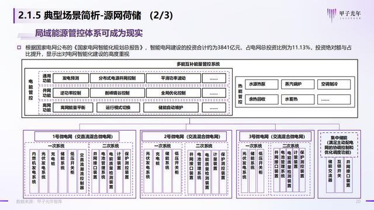Viewport: 374px width, 210px height.
Task: Click the 互锁开关 column
Action: [x=339, y=175]
